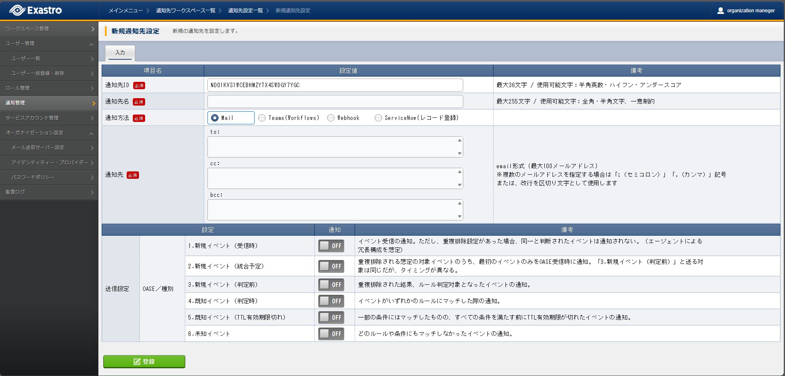This screenshot has width=785, height=376.
Task: Open ロール管理 sidebar item
Action: pyautogui.click(x=49, y=88)
